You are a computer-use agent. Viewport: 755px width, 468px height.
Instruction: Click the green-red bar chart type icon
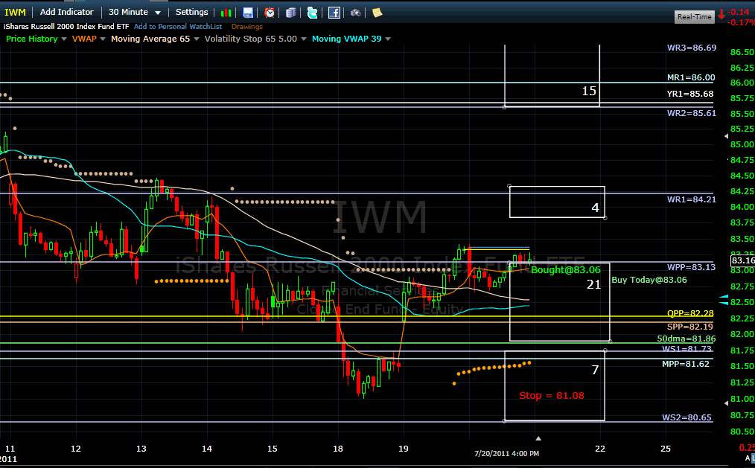[x=226, y=13]
